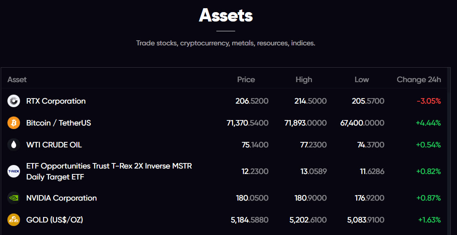The image size is (457, 235).
Task: Open the GOLD (US$/OZ) asset
Action: click(54, 220)
